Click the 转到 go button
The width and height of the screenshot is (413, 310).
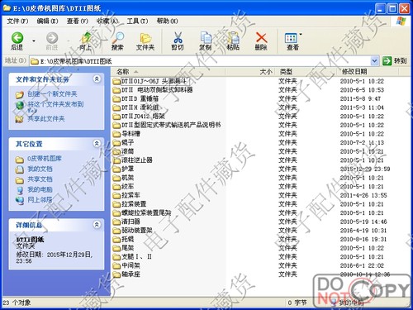[x=394, y=61]
